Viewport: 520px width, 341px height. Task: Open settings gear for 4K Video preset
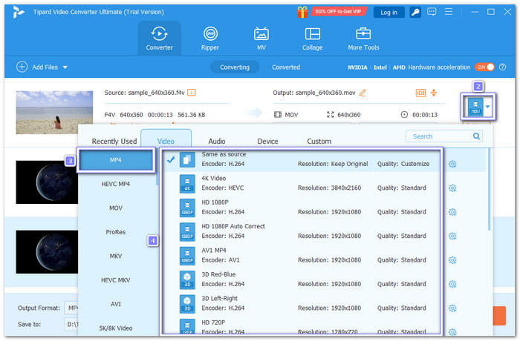[452, 188]
